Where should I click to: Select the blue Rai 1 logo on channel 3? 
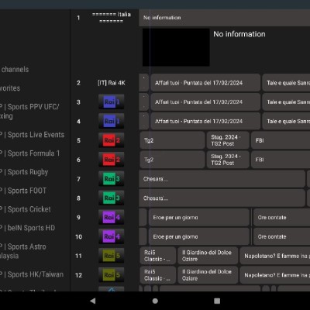[112, 102]
